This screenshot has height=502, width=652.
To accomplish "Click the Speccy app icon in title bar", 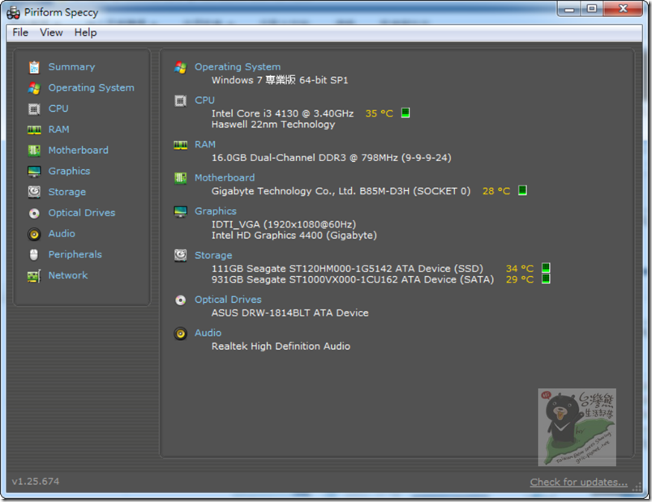I will (13, 12).
